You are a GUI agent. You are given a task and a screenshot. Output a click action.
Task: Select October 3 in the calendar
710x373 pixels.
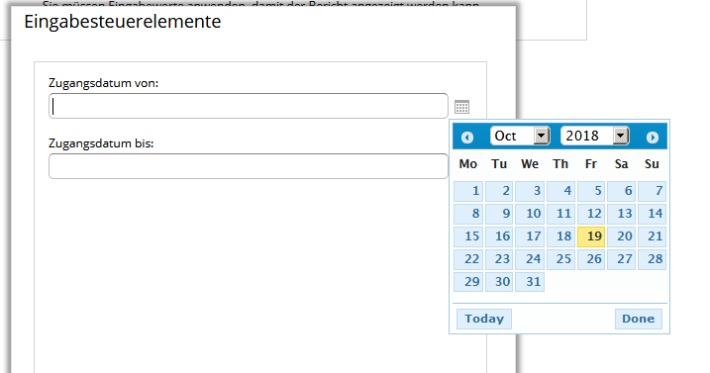[x=530, y=191]
